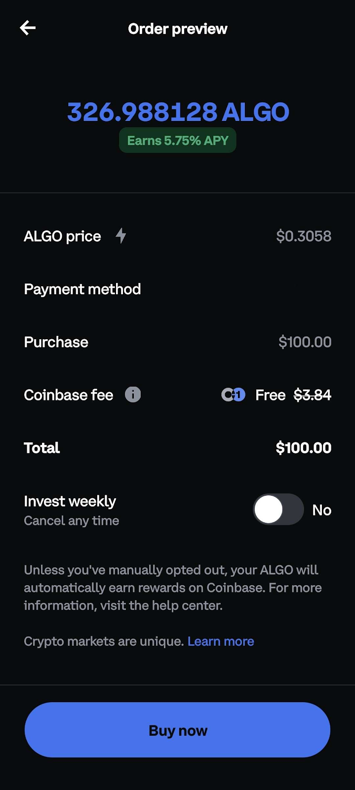The image size is (355, 790).
Task: Tap the Order preview title
Action: click(x=178, y=29)
